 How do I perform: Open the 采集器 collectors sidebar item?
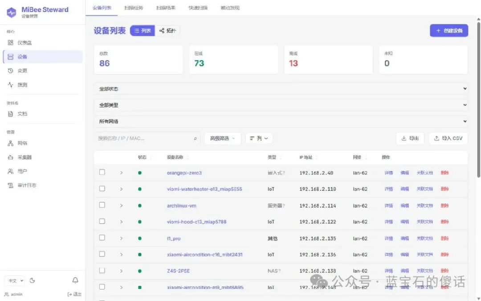coord(43,157)
